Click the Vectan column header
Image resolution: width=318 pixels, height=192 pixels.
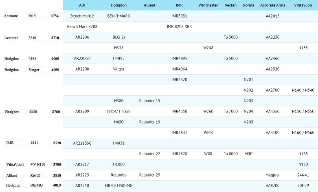tap(230, 5)
